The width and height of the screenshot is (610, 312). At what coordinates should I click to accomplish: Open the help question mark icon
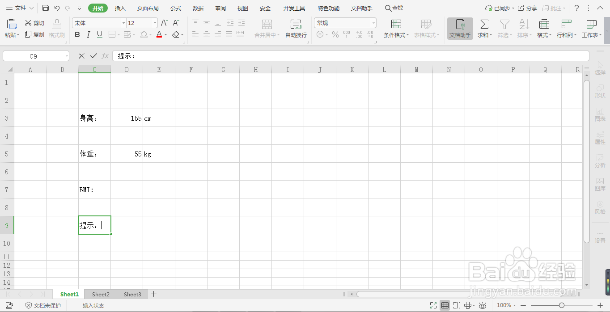(577, 8)
